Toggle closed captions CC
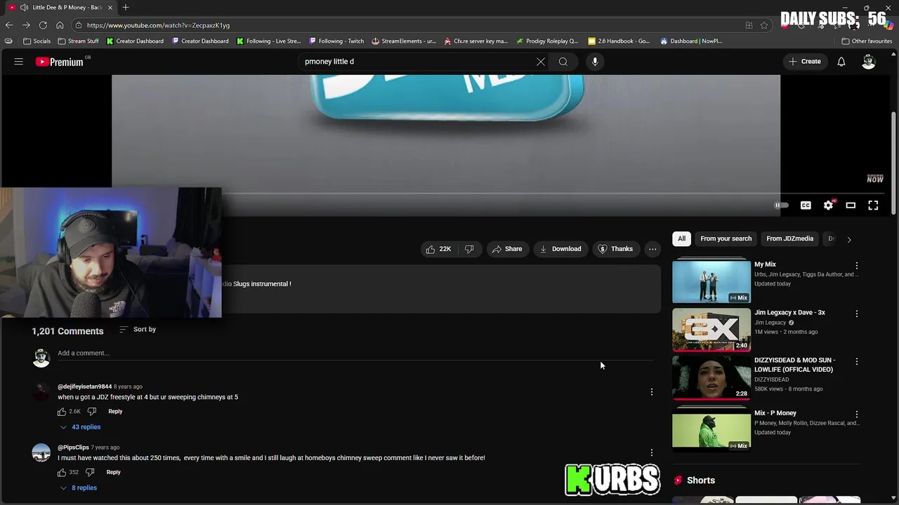The height and width of the screenshot is (505, 899). pyautogui.click(x=806, y=206)
